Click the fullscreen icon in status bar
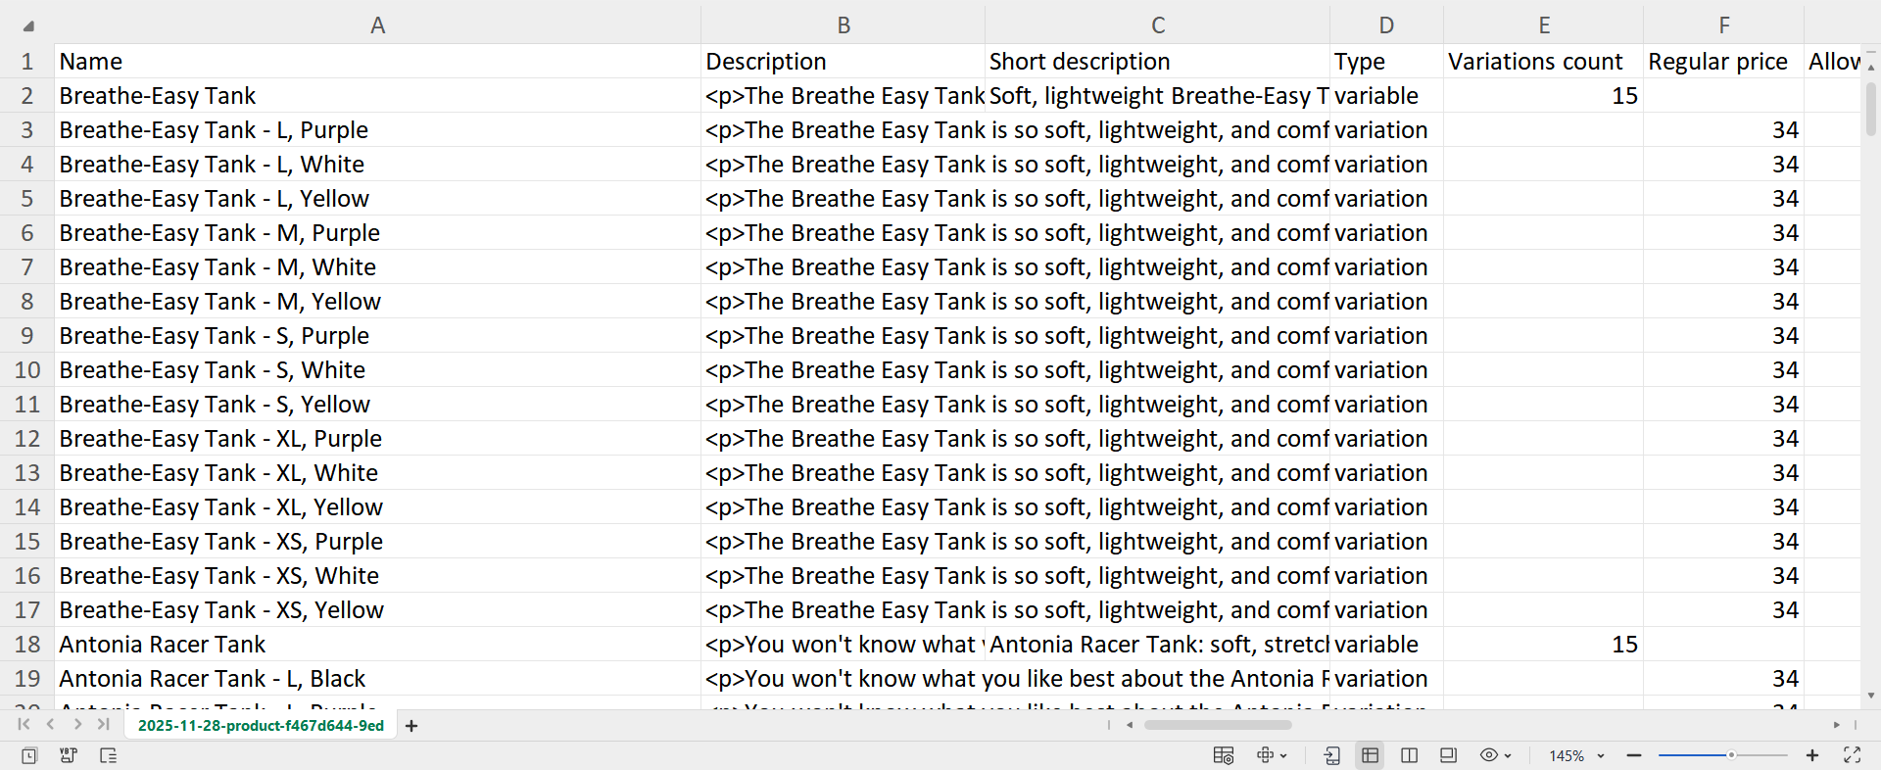 click(x=1852, y=755)
